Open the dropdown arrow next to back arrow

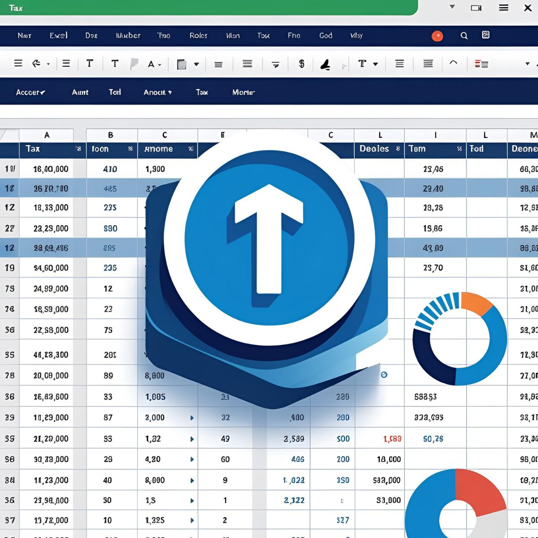tap(48, 65)
